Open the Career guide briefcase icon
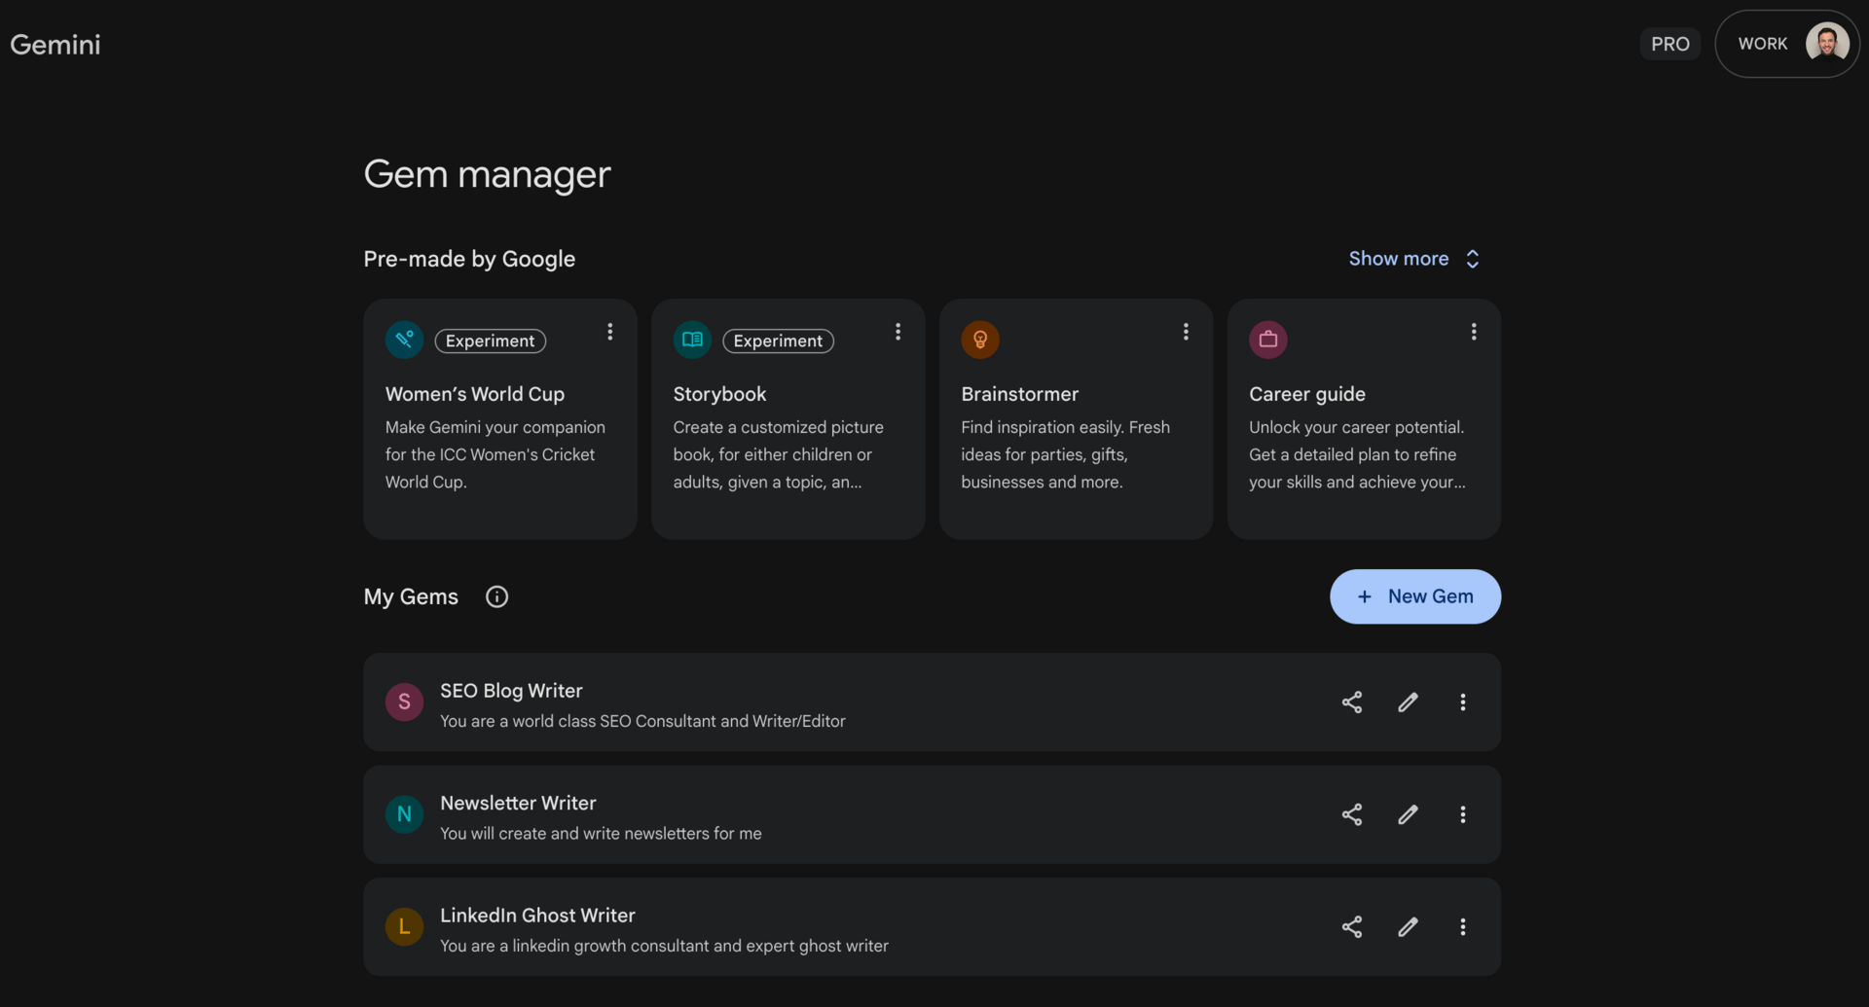 click(x=1268, y=340)
